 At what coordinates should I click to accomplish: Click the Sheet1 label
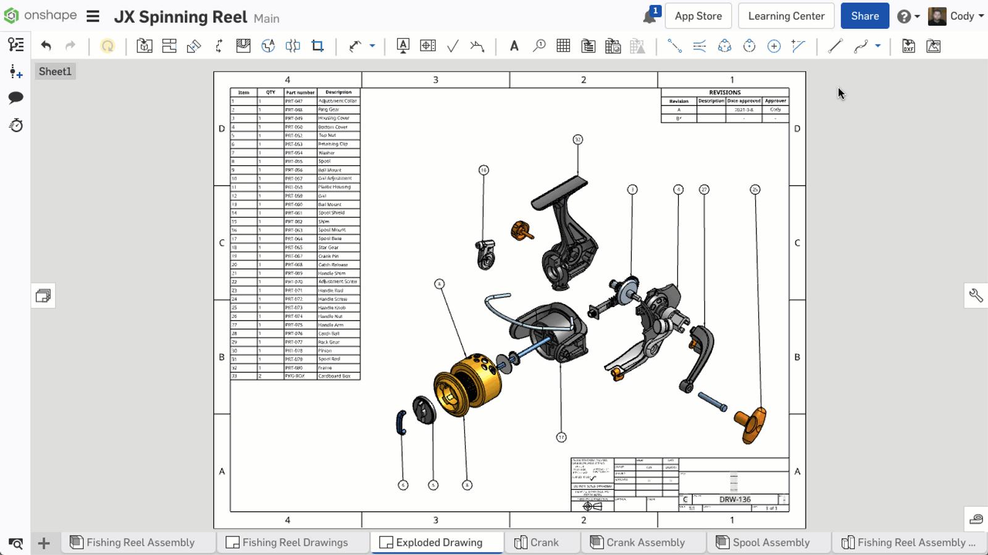click(x=55, y=72)
